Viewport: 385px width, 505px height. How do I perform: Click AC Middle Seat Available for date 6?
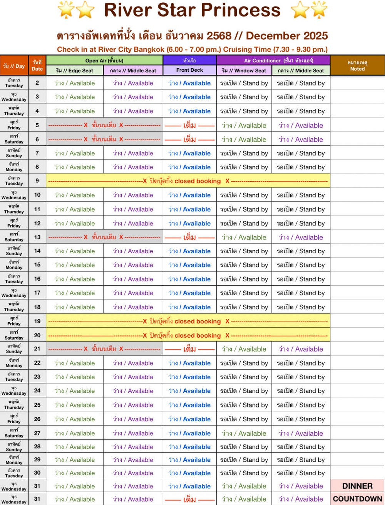click(301, 139)
